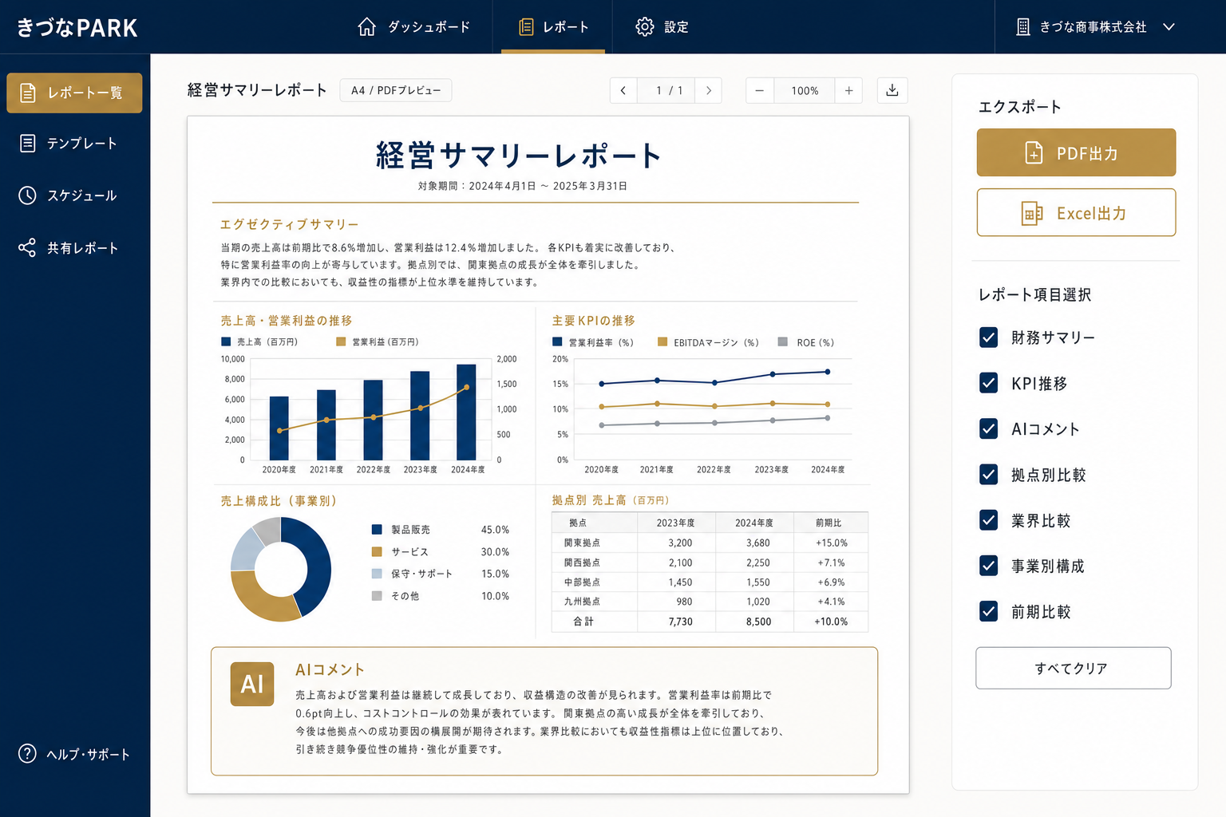Zoom out with the minus icon
This screenshot has width=1226, height=817.
759,90
